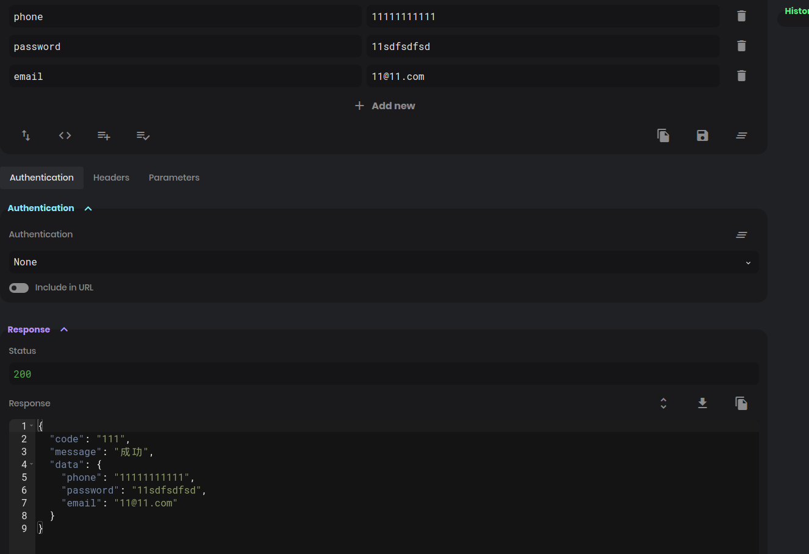This screenshot has height=554, width=809.
Task: Open the Authentication type None dropdown
Action: [x=384, y=262]
